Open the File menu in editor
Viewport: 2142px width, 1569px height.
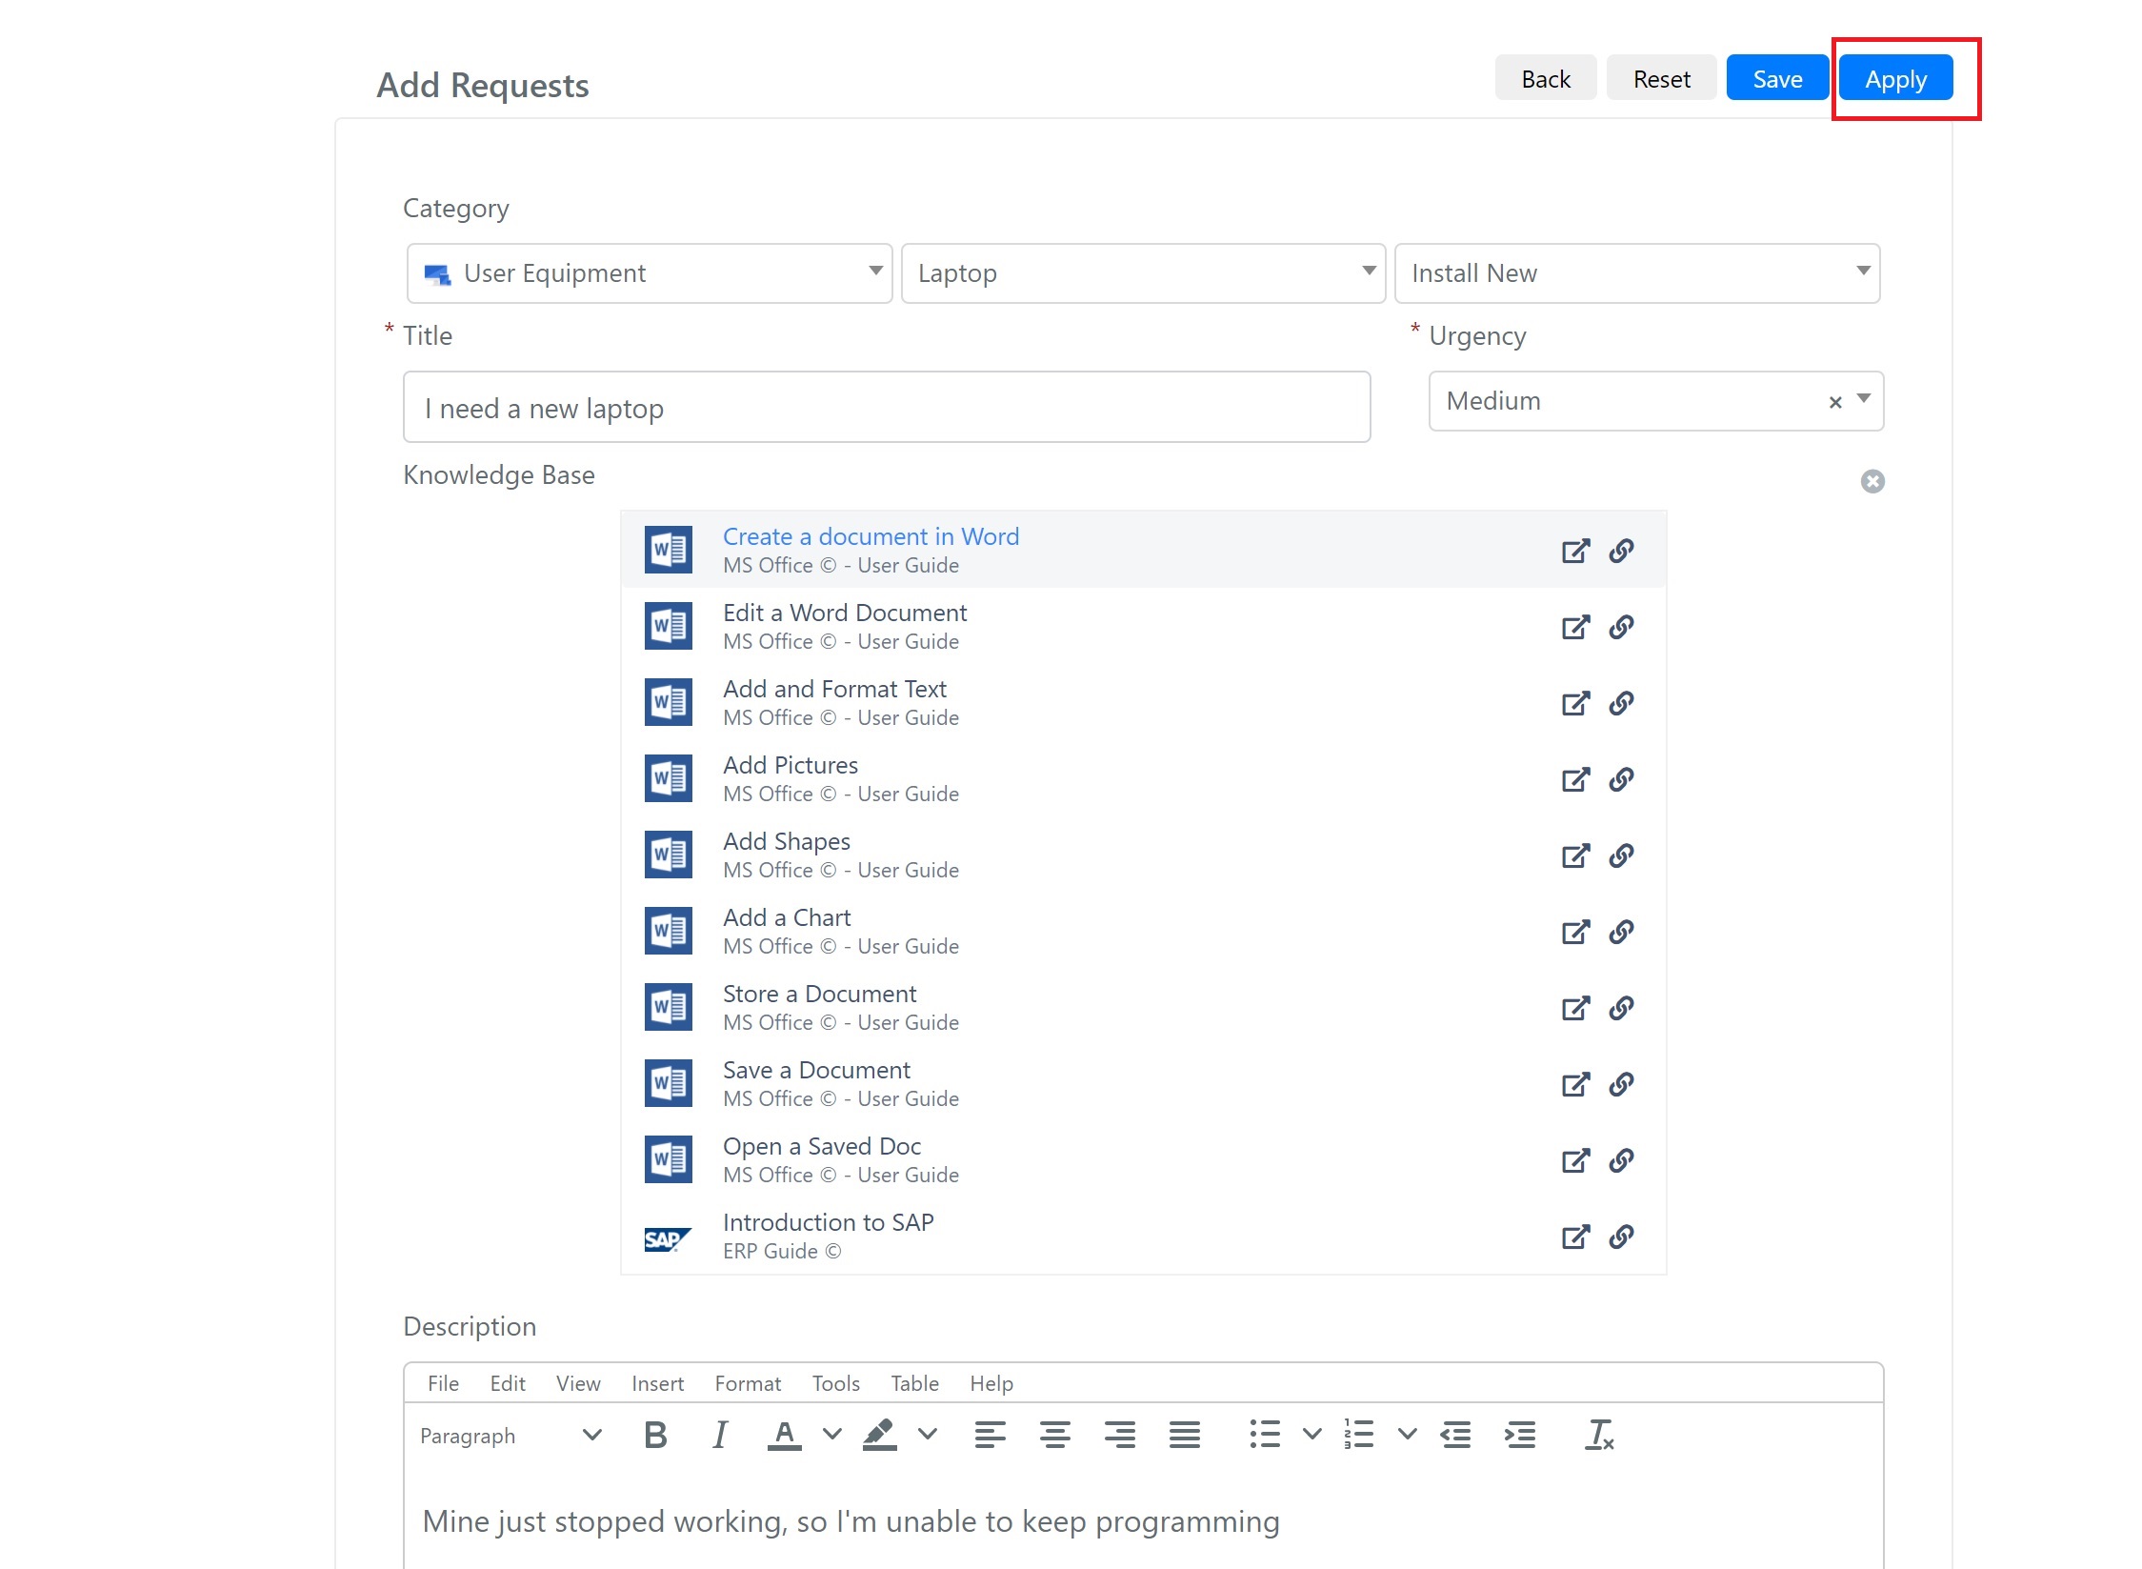point(443,1383)
